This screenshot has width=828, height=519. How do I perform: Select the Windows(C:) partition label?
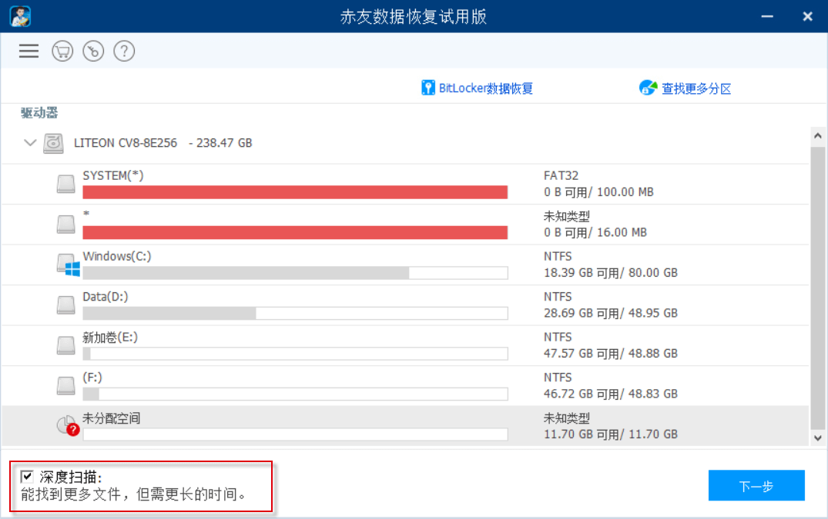117,257
